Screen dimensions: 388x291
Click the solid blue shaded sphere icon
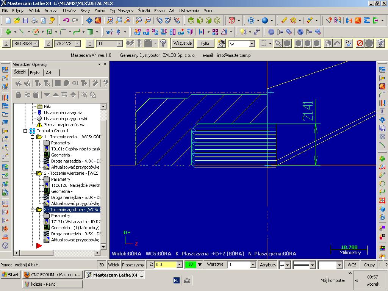(x=265, y=20)
